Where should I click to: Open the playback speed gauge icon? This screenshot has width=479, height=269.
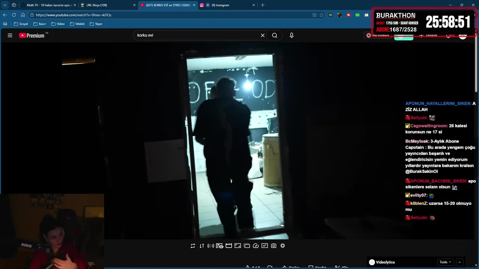click(x=256, y=246)
